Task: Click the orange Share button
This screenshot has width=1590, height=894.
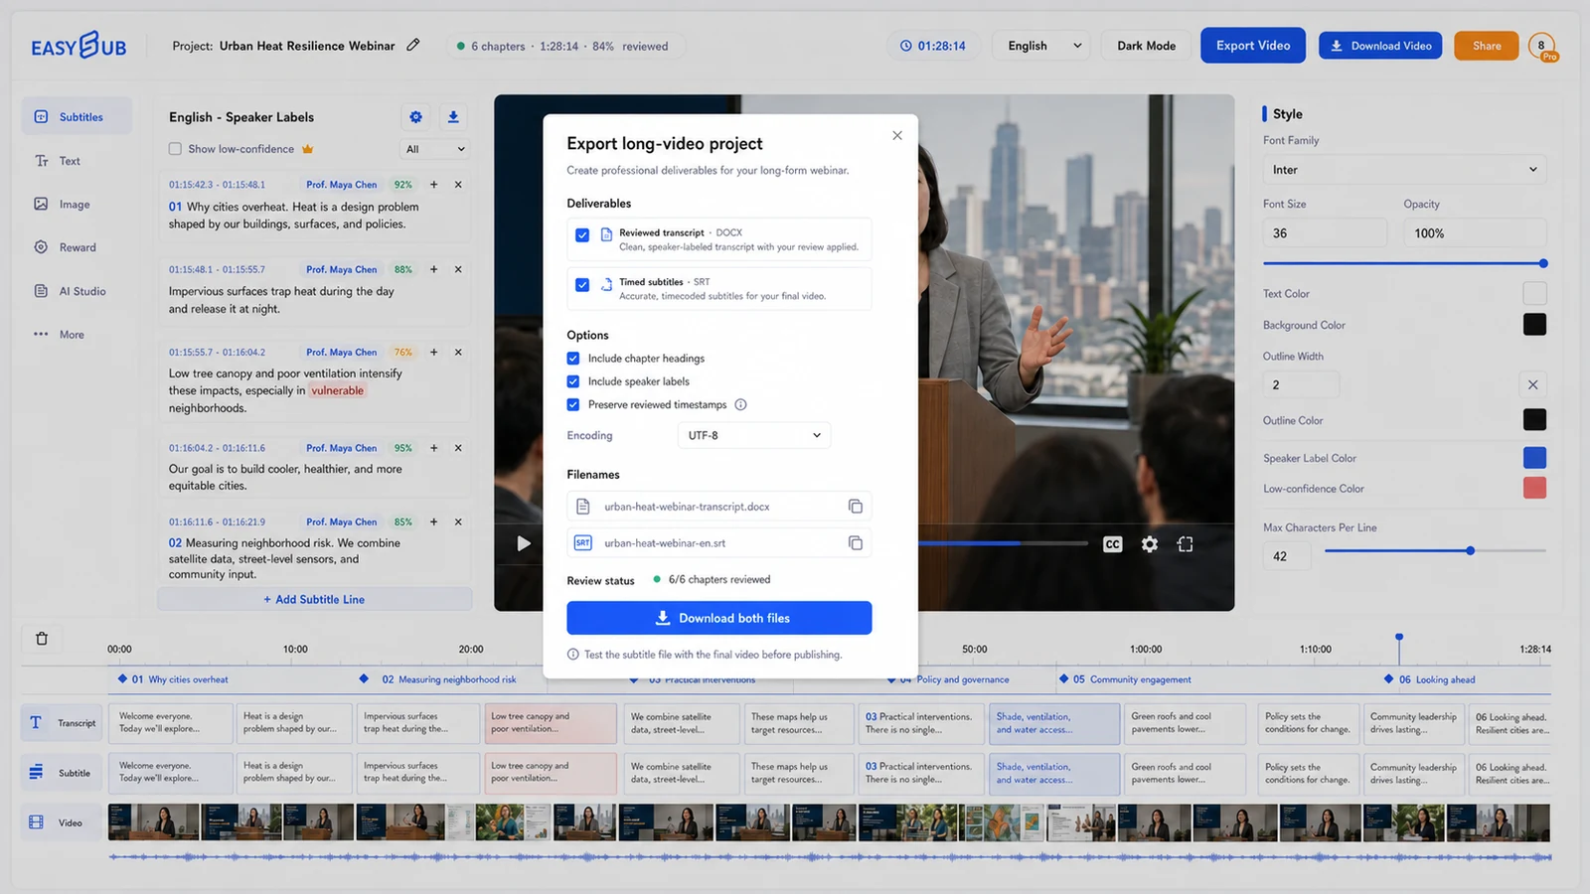Action: [x=1487, y=46]
